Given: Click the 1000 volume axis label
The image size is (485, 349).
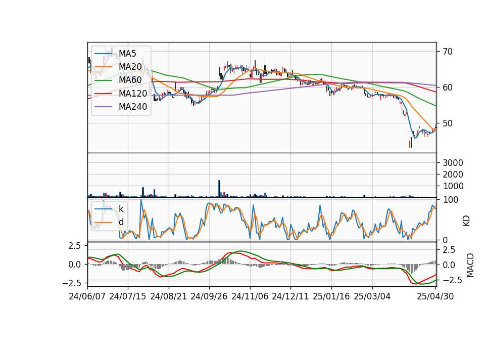Looking at the screenshot, I should click(453, 186).
